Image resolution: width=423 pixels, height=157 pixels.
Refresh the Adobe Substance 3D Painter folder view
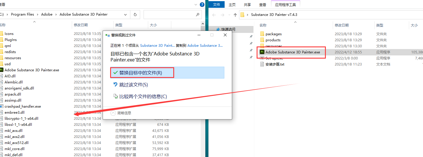(x=135, y=14)
